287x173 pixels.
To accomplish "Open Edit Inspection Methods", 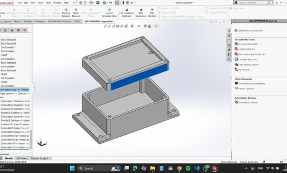I will (x=127, y=13).
